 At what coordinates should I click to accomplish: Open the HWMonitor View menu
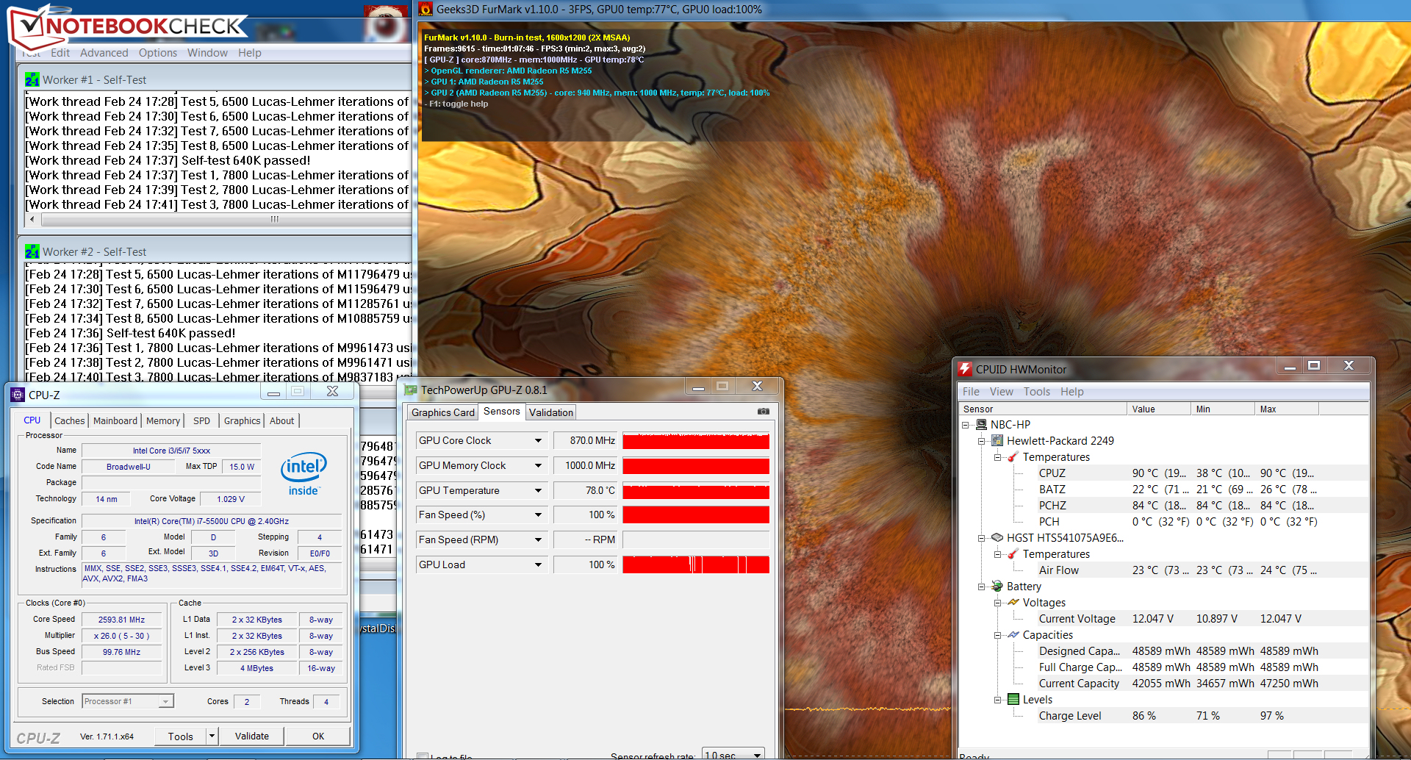[1001, 392]
